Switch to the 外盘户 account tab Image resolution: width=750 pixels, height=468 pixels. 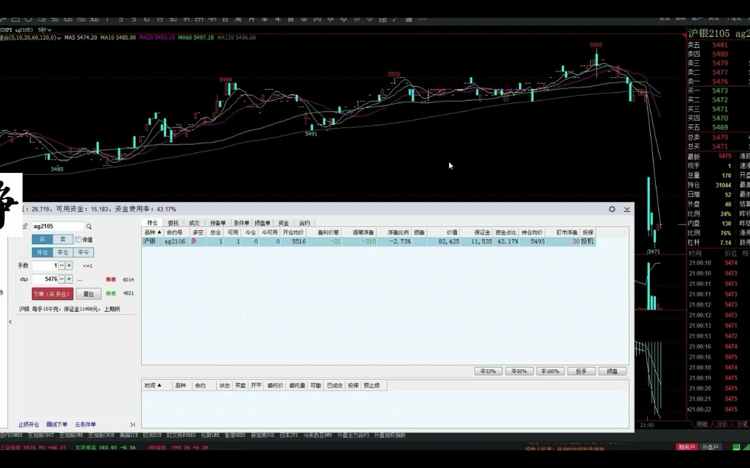point(710,447)
